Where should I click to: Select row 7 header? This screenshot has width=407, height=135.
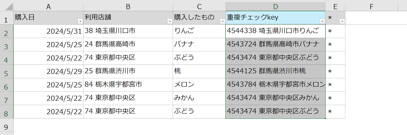(x=6, y=98)
